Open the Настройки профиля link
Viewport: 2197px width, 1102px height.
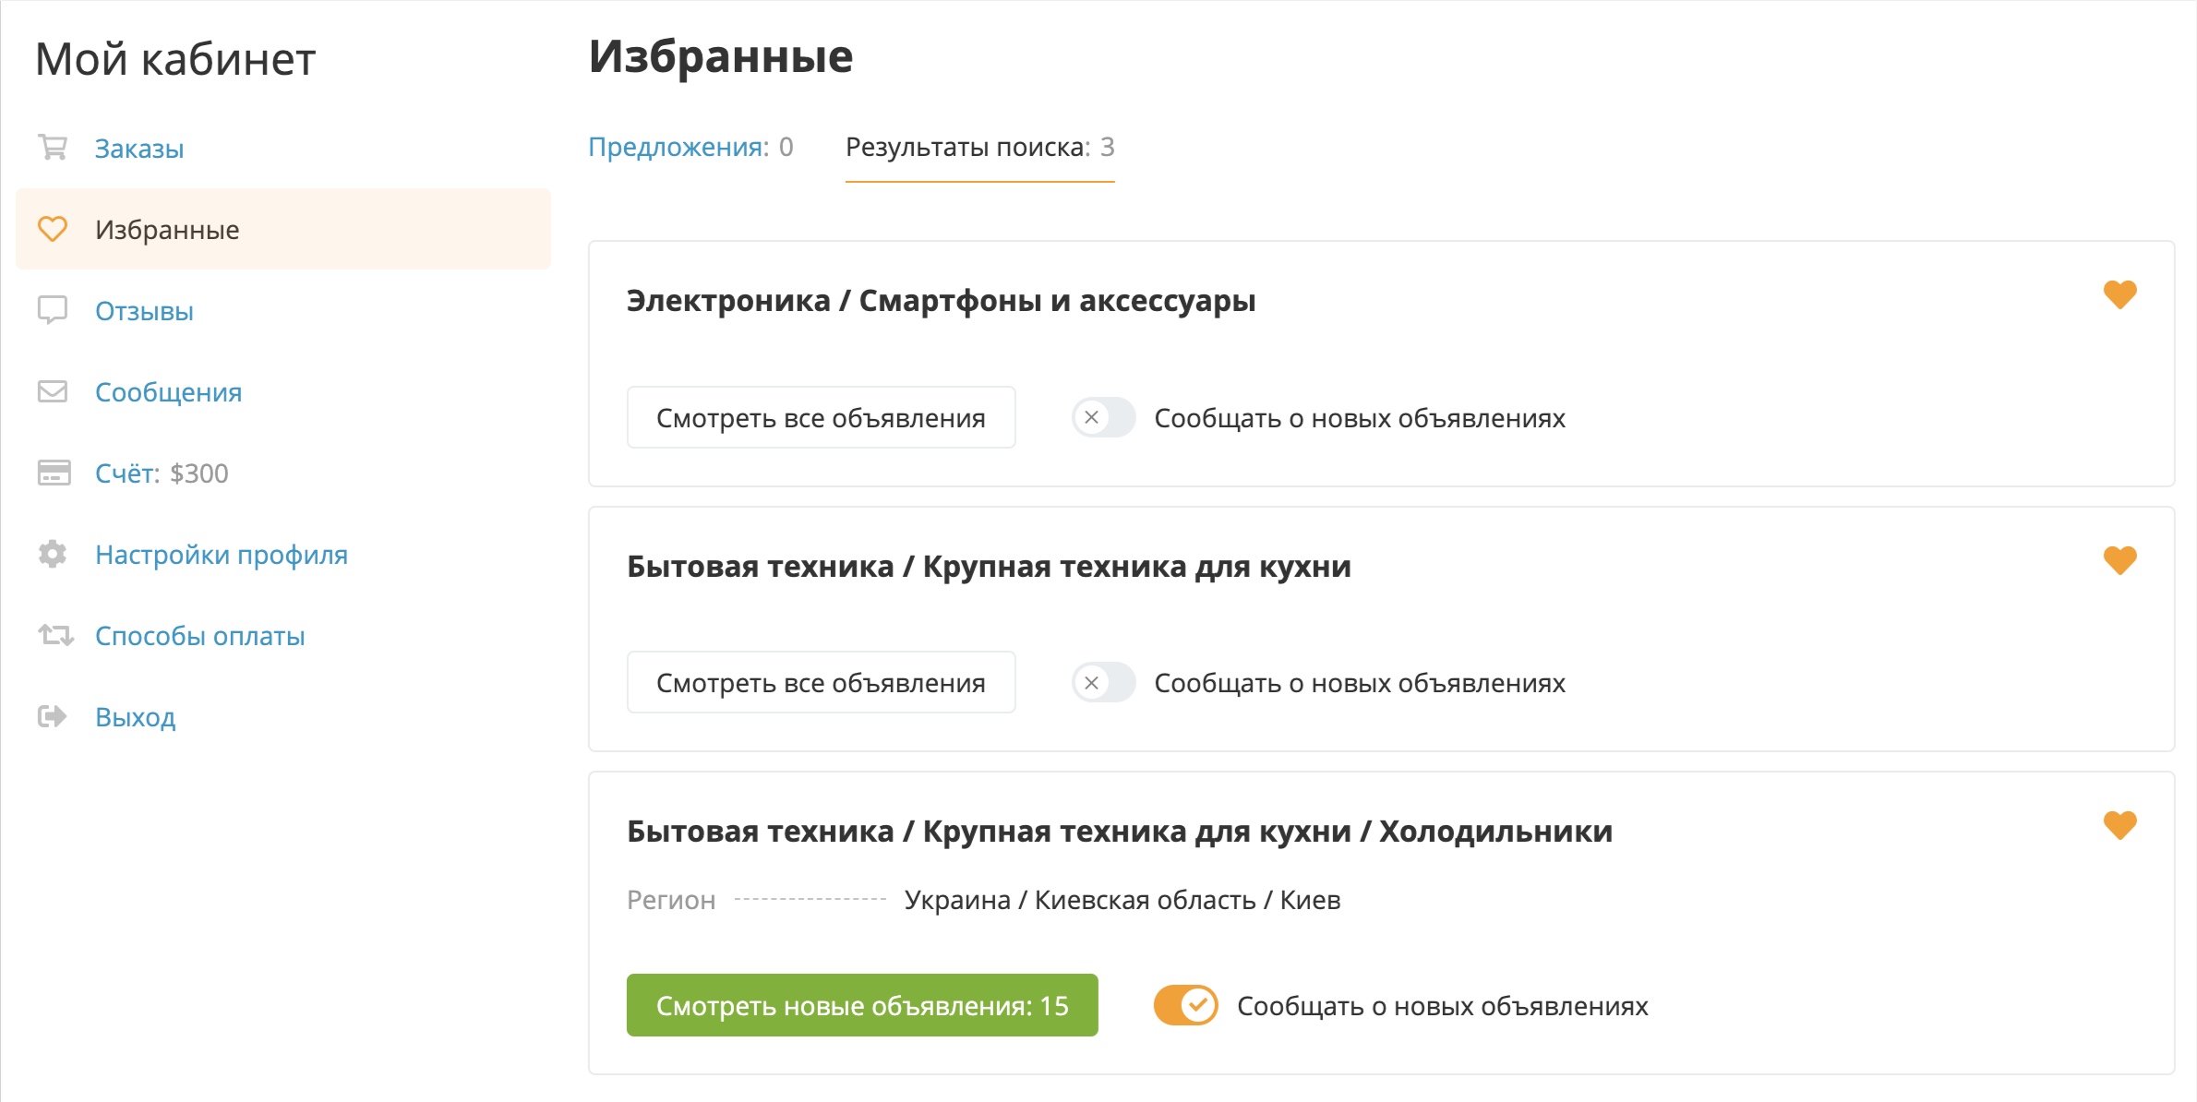[222, 554]
